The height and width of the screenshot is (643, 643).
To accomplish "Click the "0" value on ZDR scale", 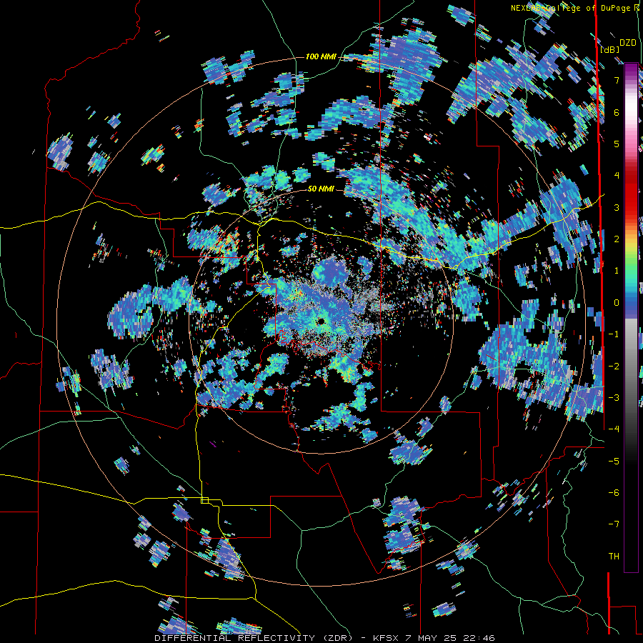I will coord(617,303).
